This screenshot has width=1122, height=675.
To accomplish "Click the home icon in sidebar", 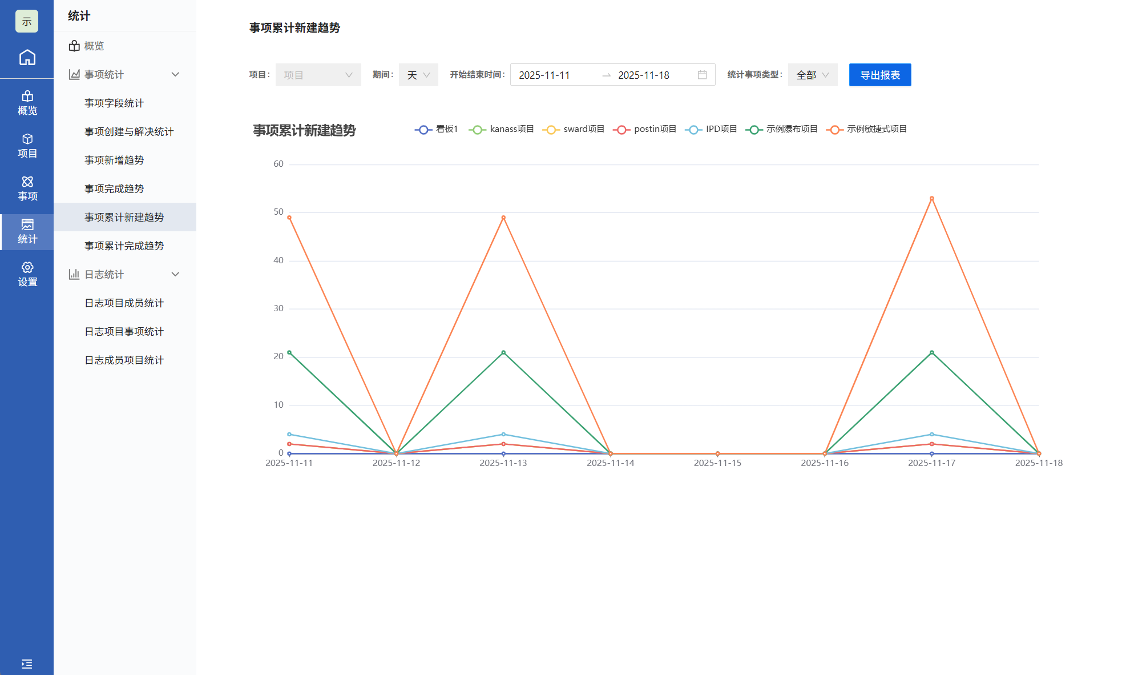I will [x=27, y=58].
